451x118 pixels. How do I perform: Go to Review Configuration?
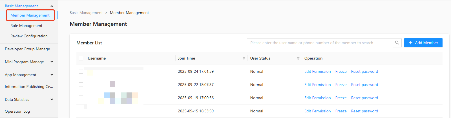click(29, 36)
